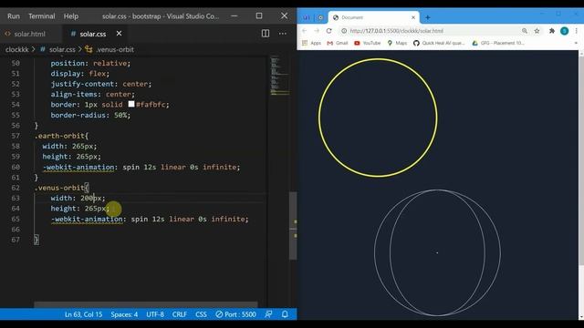Open the Chrome profile avatar
The image size is (584, 328).
pyautogui.click(x=564, y=31)
